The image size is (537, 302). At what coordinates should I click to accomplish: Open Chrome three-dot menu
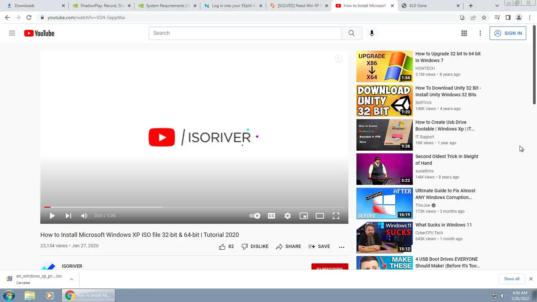click(x=530, y=17)
